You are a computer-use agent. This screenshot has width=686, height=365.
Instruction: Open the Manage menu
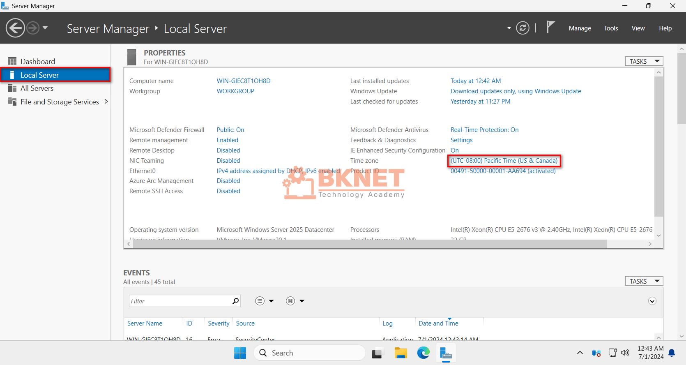580,28
